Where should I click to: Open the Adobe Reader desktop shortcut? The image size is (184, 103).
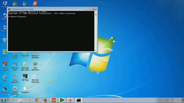point(5,66)
